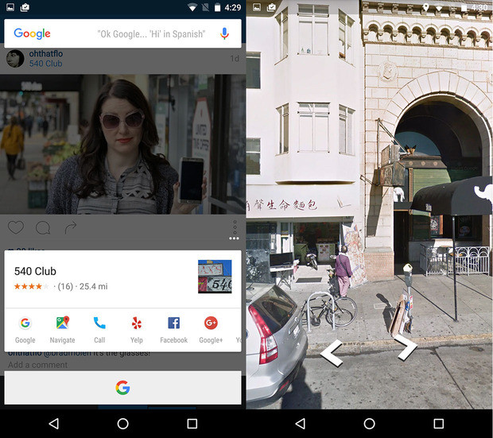The height and width of the screenshot is (438, 493).
Task: Tap recent apps square on right phone
Action: 439,424
